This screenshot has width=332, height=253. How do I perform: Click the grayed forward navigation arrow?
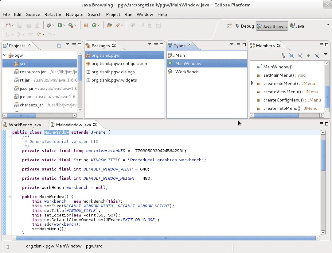click(50, 34)
